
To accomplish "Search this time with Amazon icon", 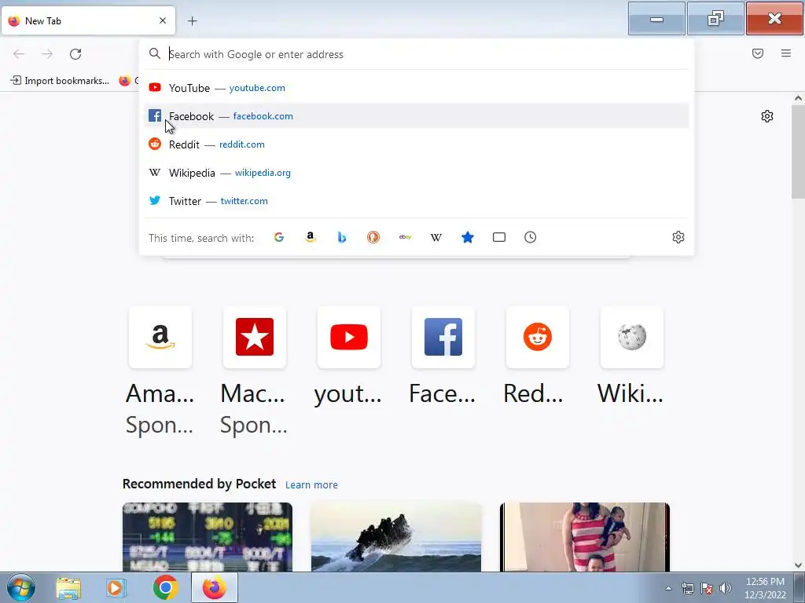I will click(310, 237).
